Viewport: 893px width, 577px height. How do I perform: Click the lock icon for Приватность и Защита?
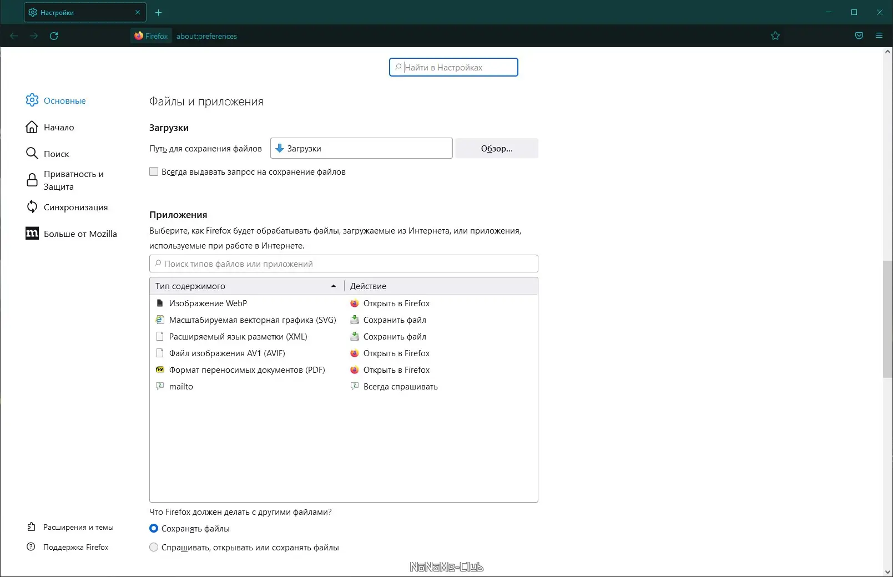(x=32, y=180)
